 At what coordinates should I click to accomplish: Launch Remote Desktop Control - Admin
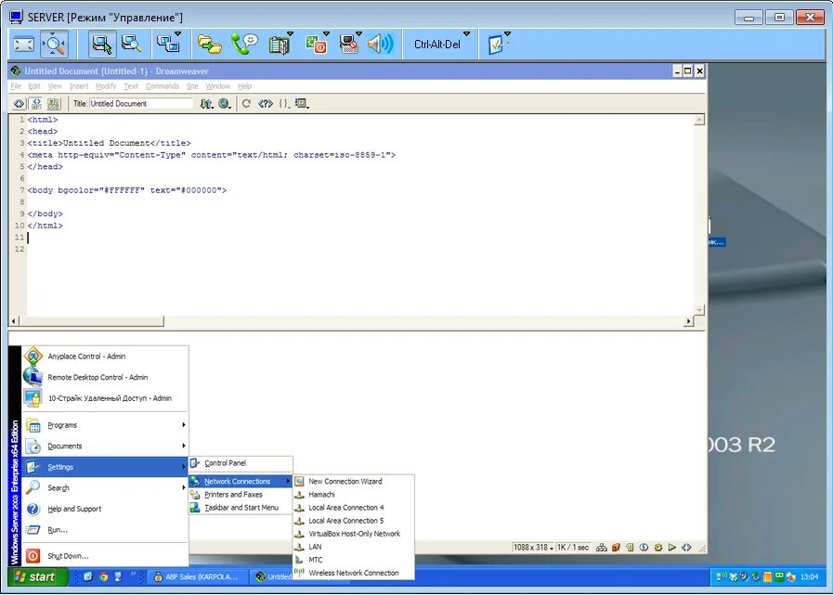tap(105, 377)
